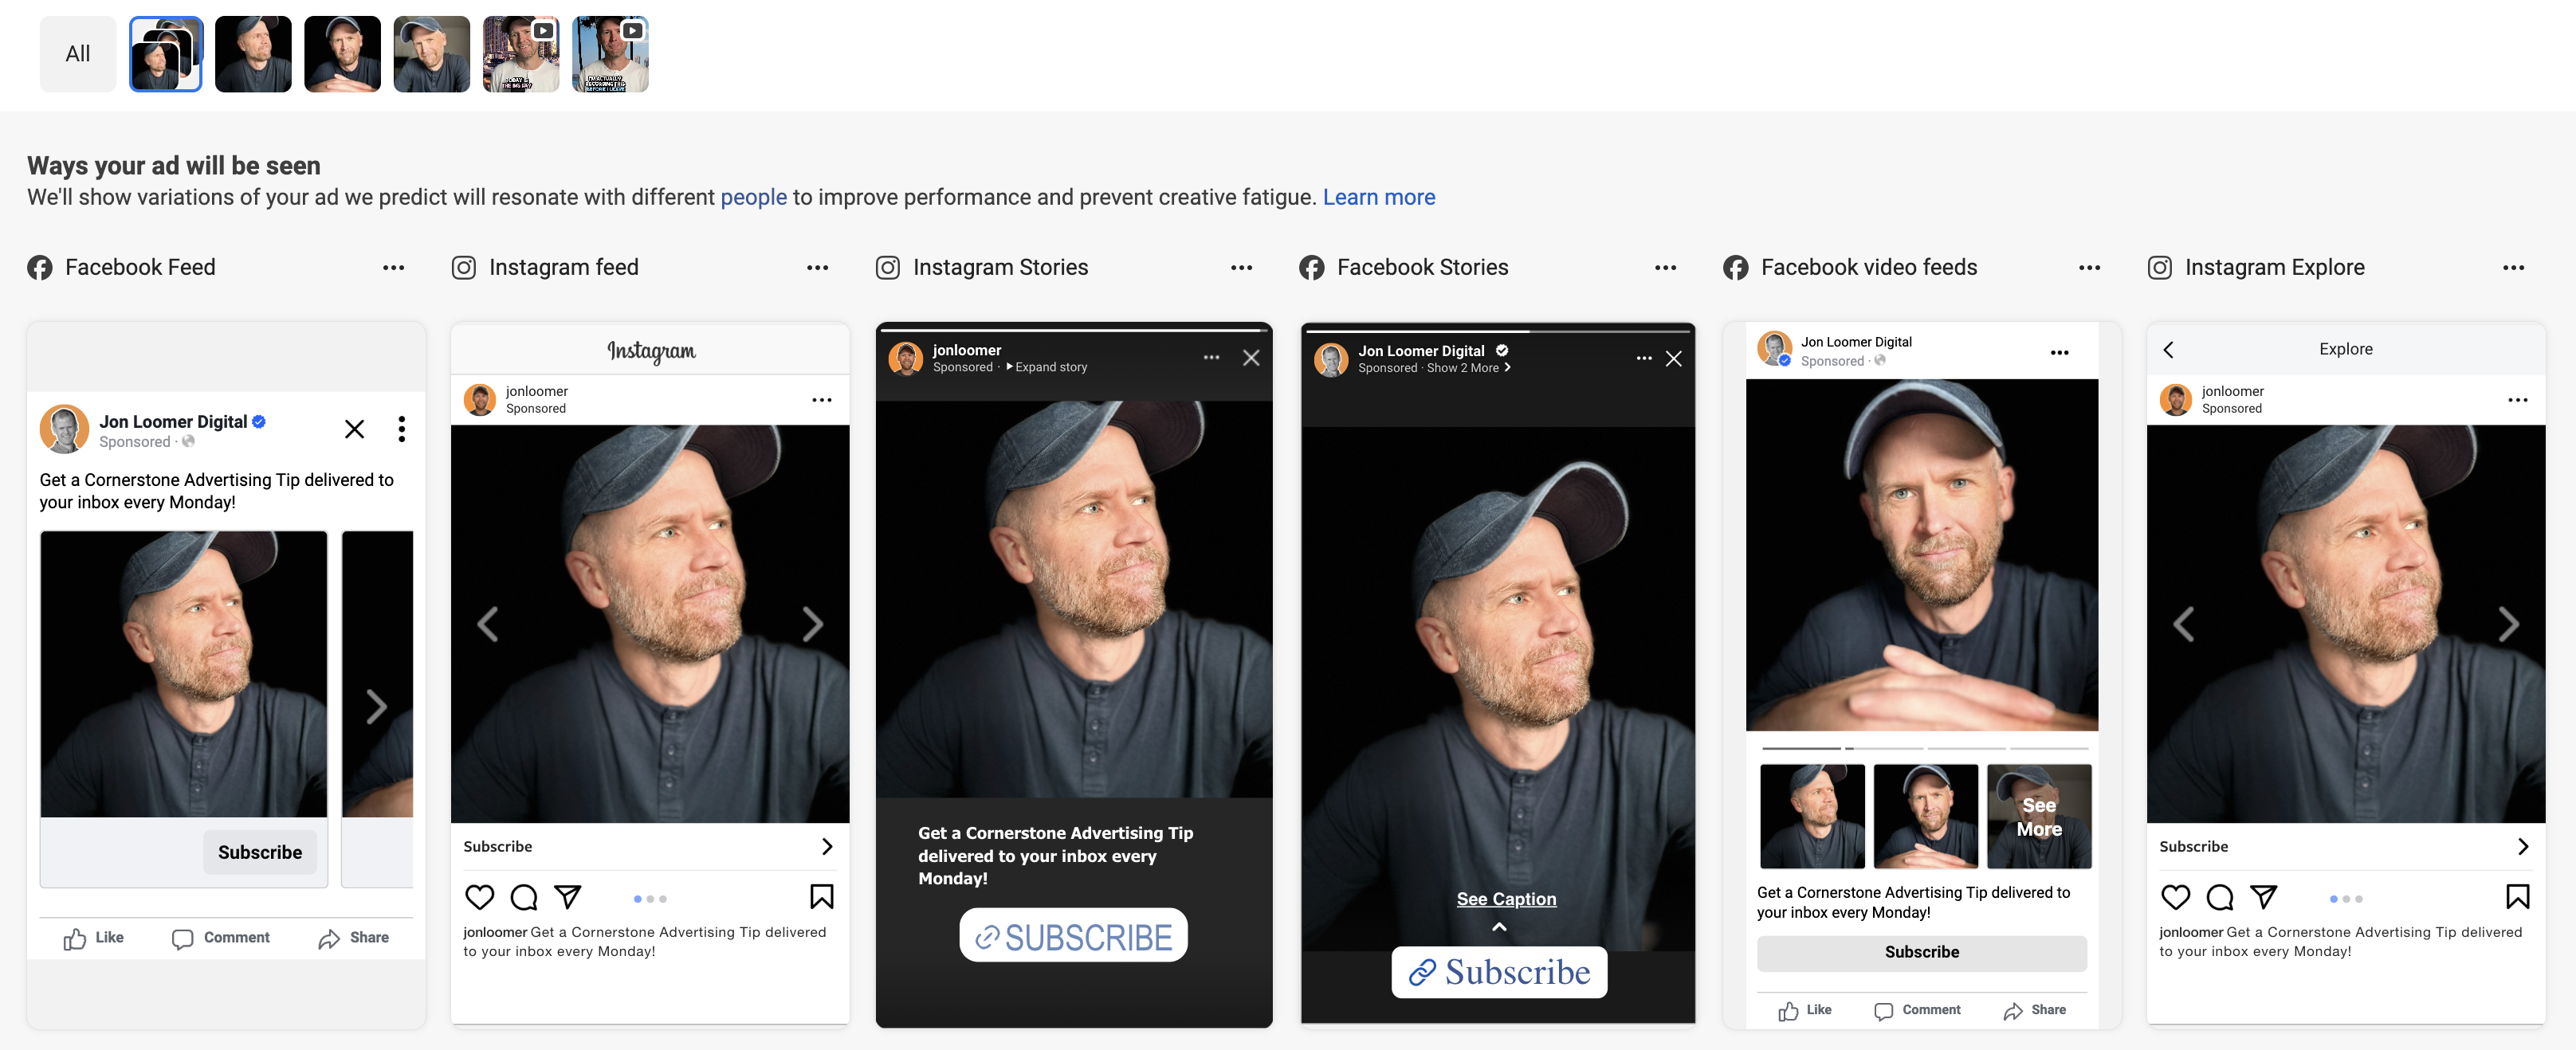The width and height of the screenshot is (2576, 1050).
Task: Click the back arrow in Explore header
Action: click(x=2168, y=349)
